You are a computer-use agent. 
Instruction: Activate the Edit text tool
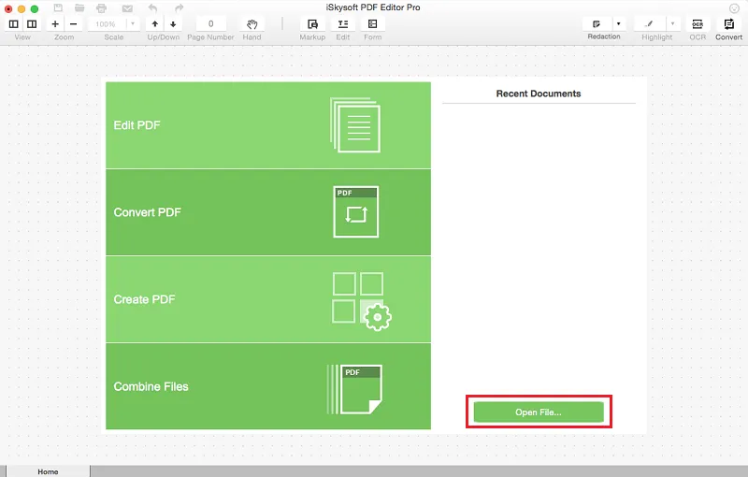pyautogui.click(x=343, y=24)
